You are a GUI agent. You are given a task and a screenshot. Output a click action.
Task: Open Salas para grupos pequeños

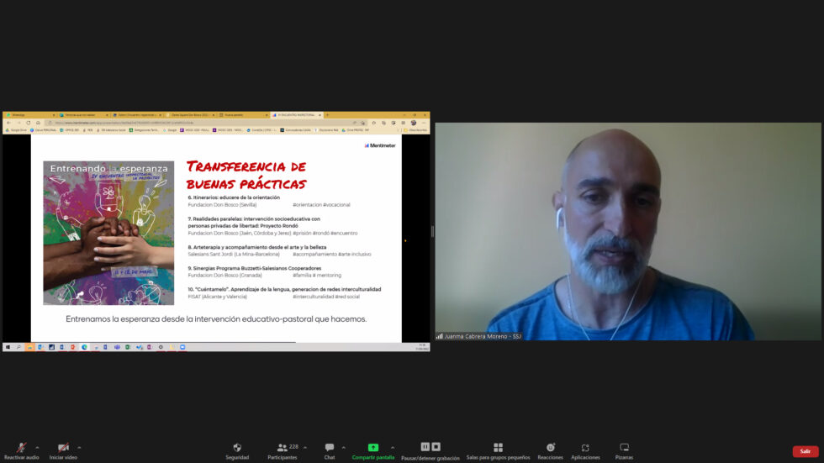[498, 448]
